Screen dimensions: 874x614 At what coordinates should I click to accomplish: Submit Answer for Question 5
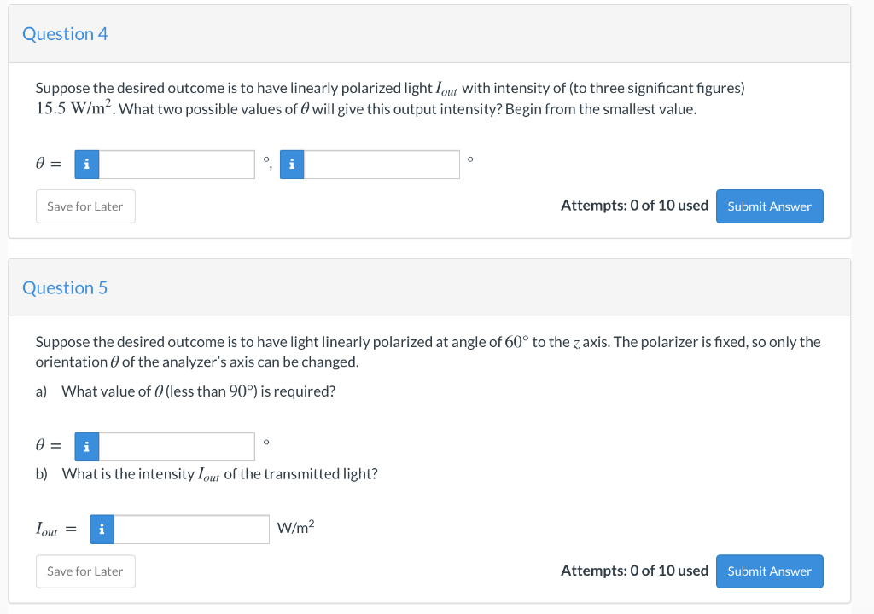click(769, 571)
